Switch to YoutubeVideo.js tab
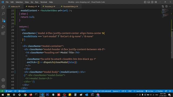 pyautogui.click(x=70, y=6)
